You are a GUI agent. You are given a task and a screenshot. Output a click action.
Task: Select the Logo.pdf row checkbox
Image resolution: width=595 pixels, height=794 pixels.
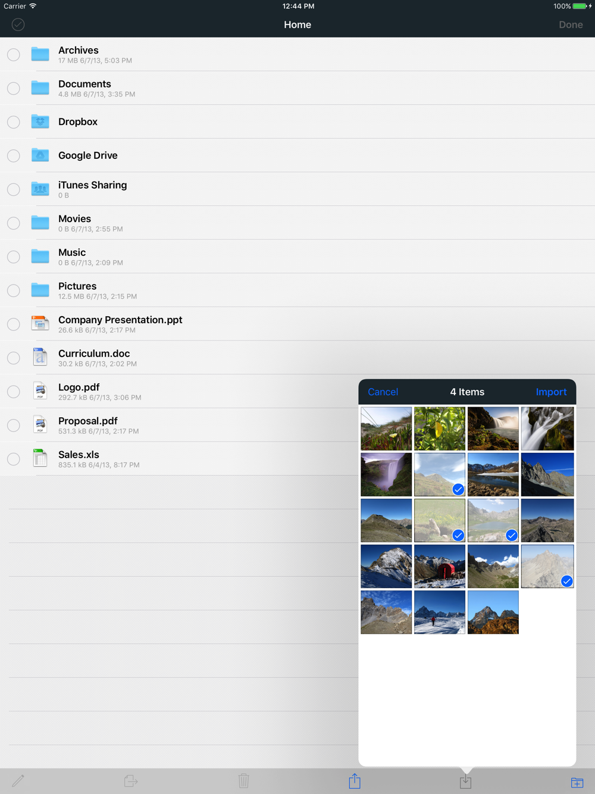point(14,392)
